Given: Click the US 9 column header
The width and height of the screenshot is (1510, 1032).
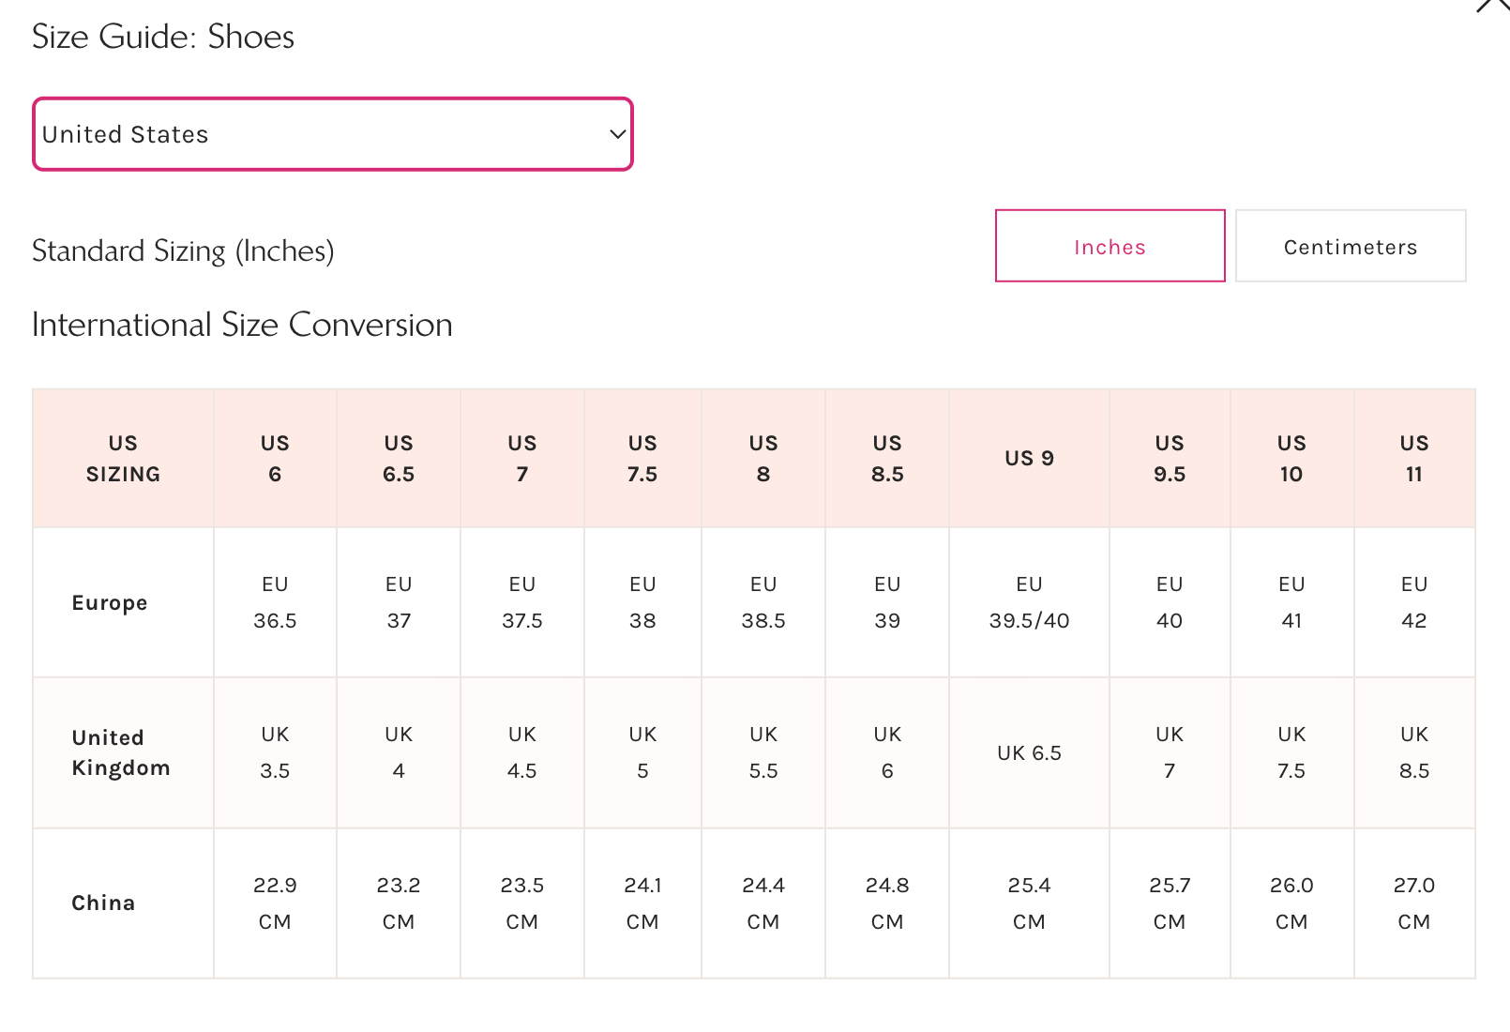Looking at the screenshot, I should click(1029, 459).
